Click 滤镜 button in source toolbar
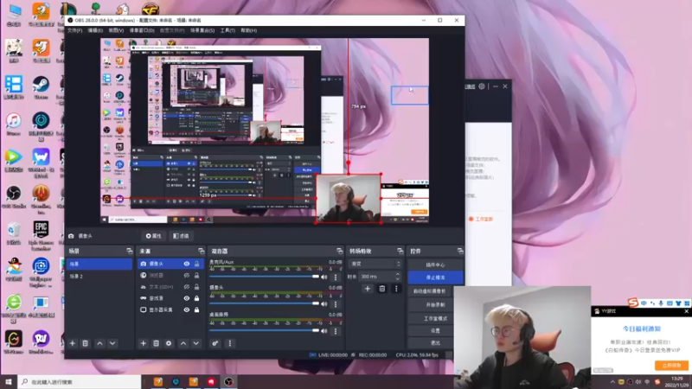Viewport: 692px width, 389px height. click(181, 236)
